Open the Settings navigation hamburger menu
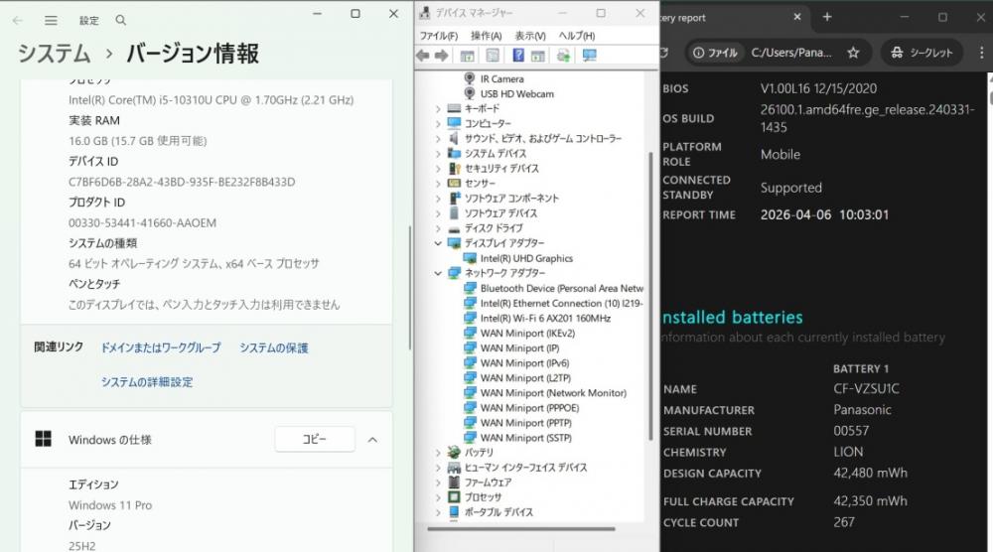This screenshot has width=993, height=552. click(51, 20)
